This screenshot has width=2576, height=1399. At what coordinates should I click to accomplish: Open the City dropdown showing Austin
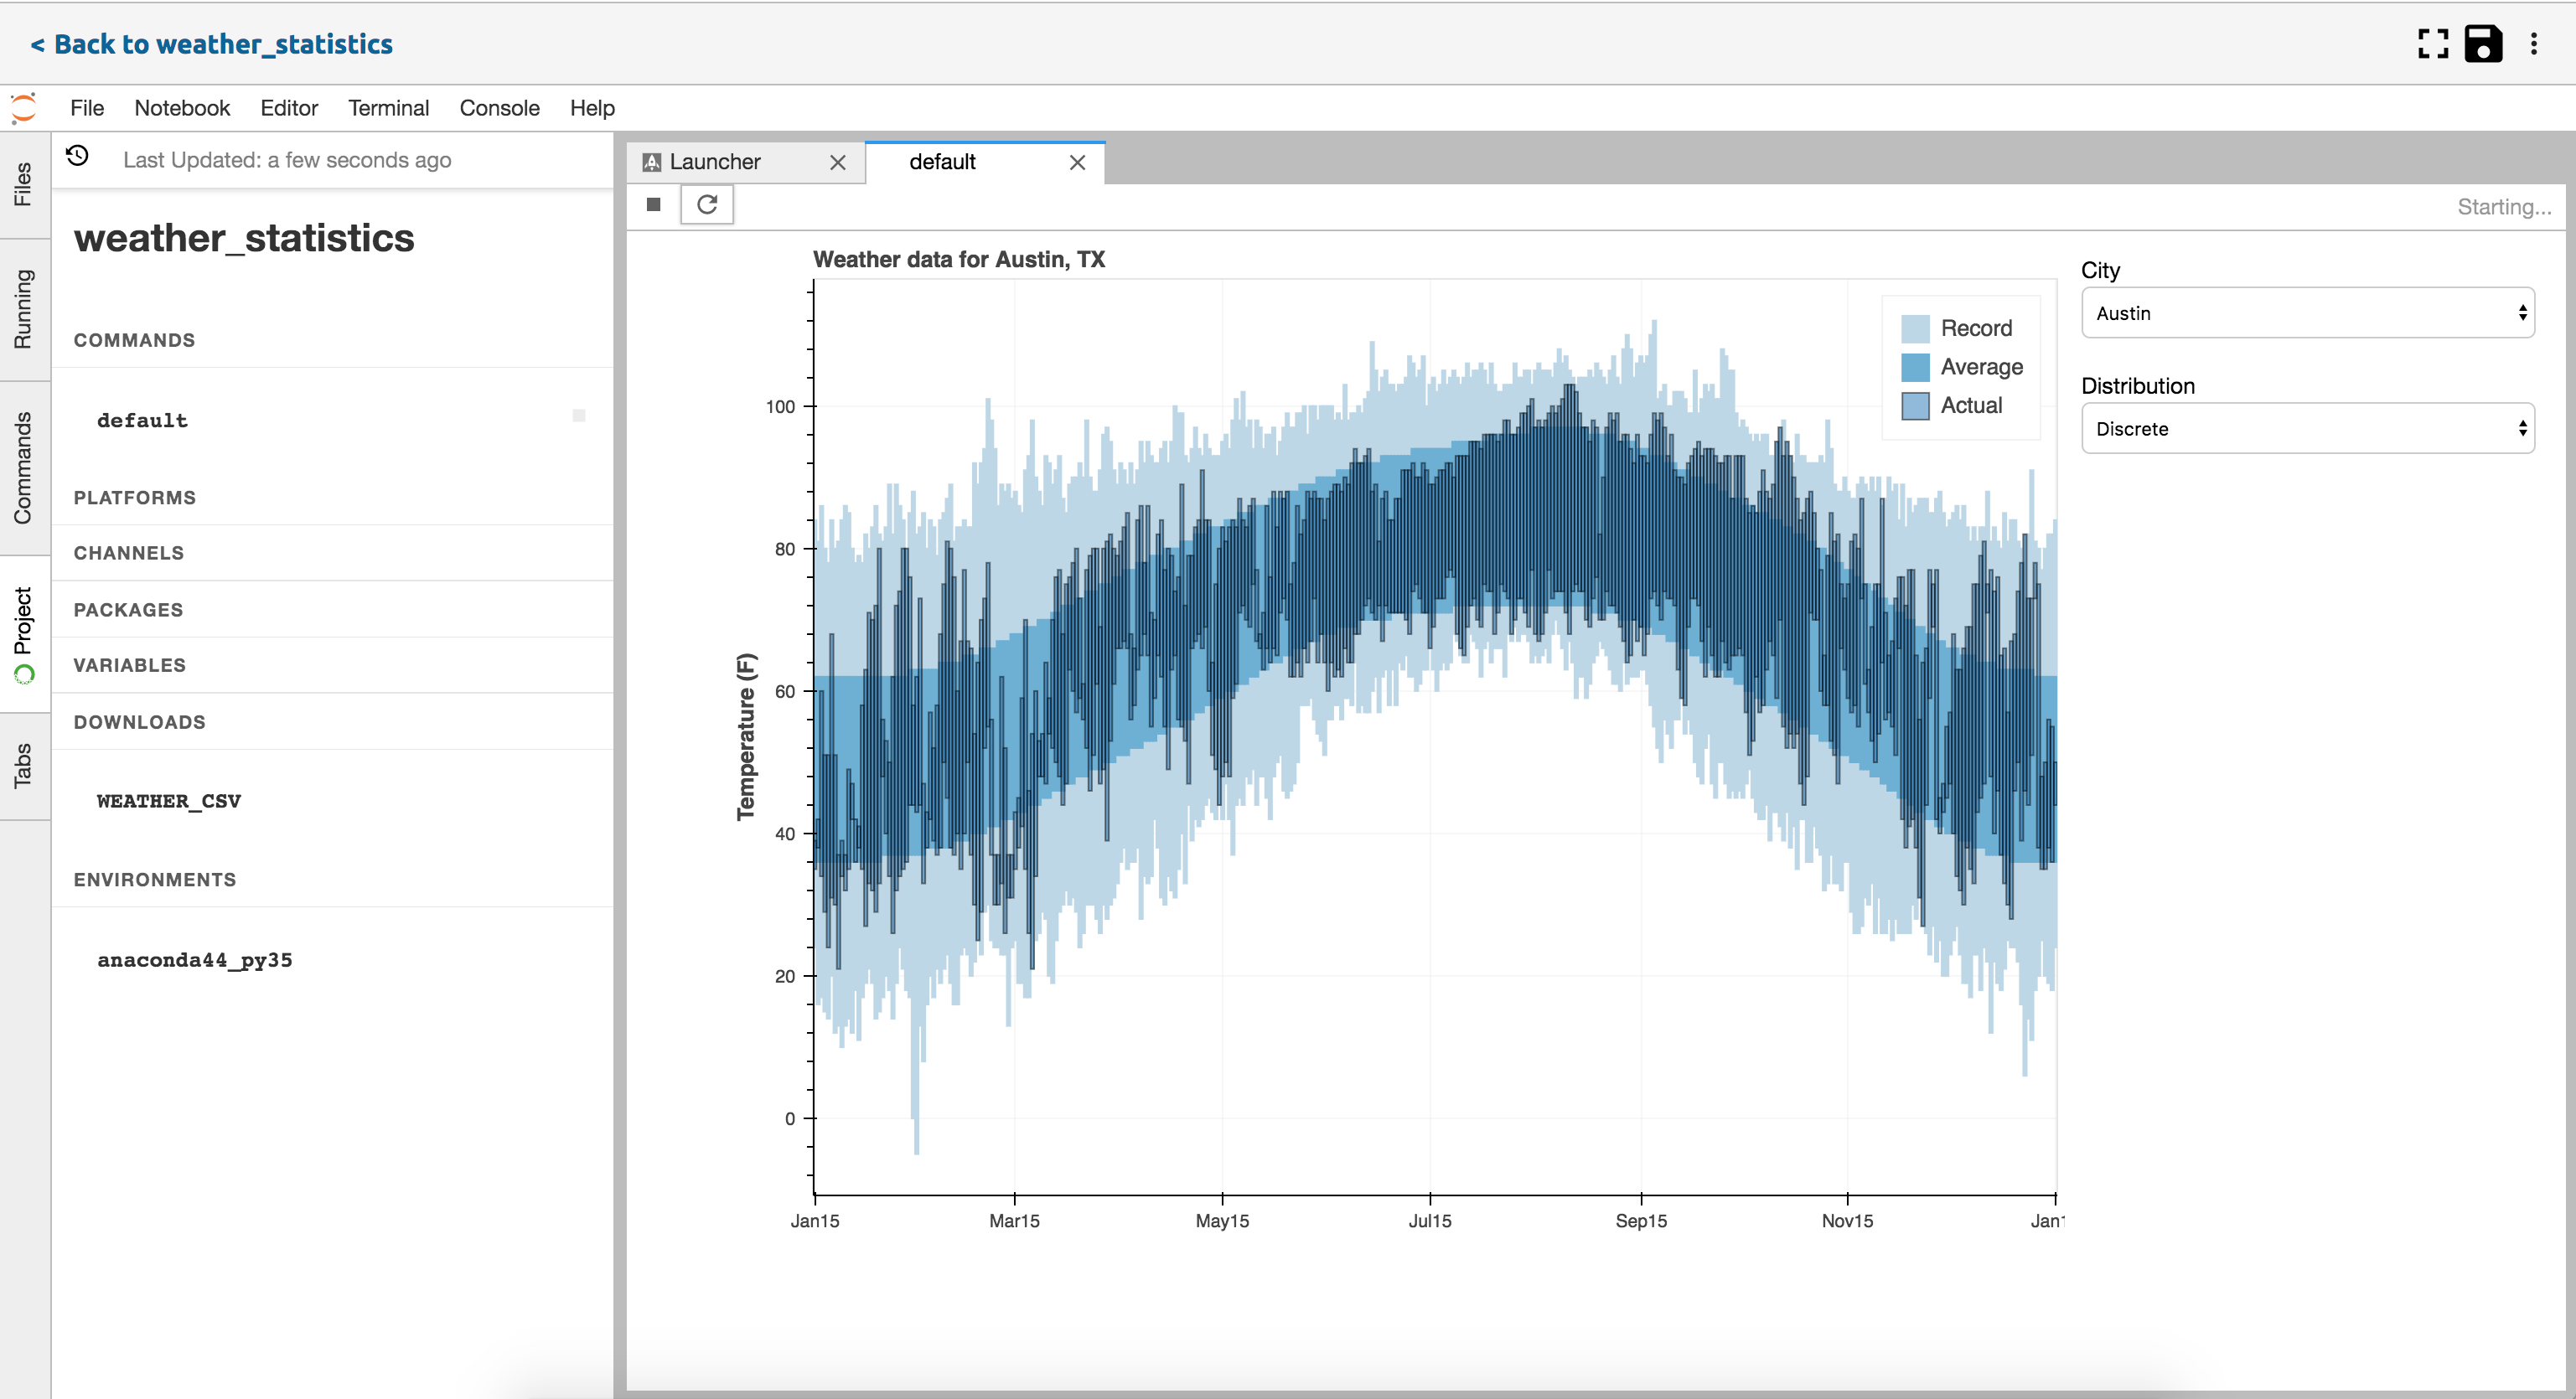[x=2307, y=313]
